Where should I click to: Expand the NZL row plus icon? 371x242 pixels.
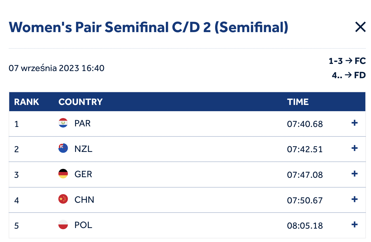coord(354,148)
